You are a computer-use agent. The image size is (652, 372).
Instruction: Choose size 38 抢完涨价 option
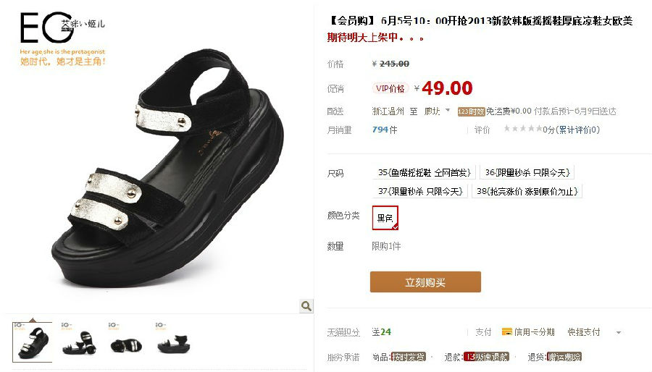coord(527,191)
